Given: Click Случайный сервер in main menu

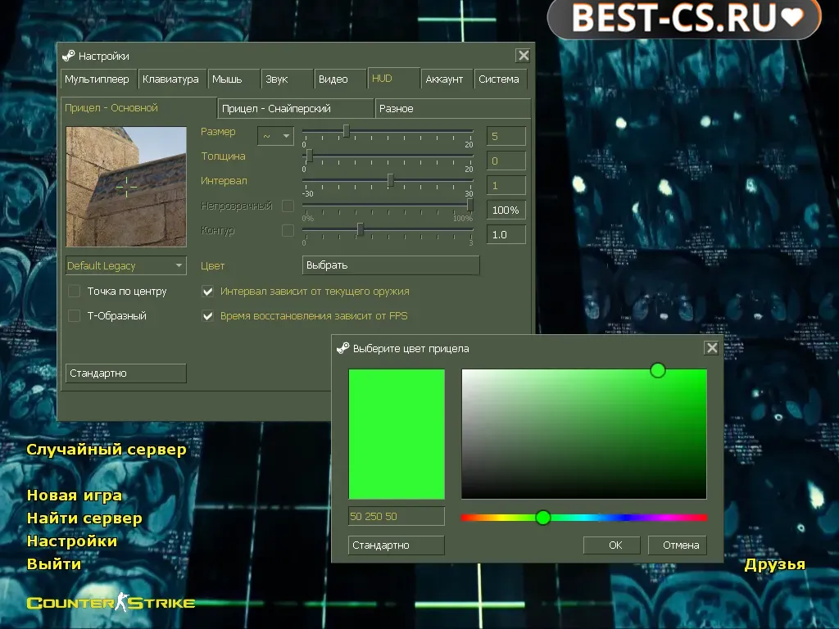Looking at the screenshot, I should 106,450.
